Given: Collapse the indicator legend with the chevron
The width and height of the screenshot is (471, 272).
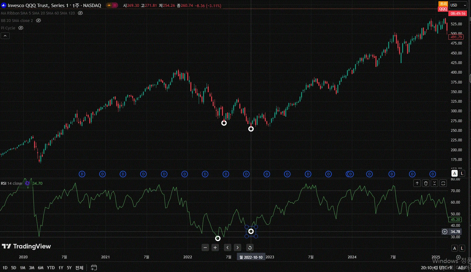Looking at the screenshot, I should tap(5, 36).
